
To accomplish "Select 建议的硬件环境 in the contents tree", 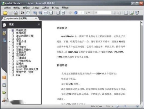I will 25,36.
